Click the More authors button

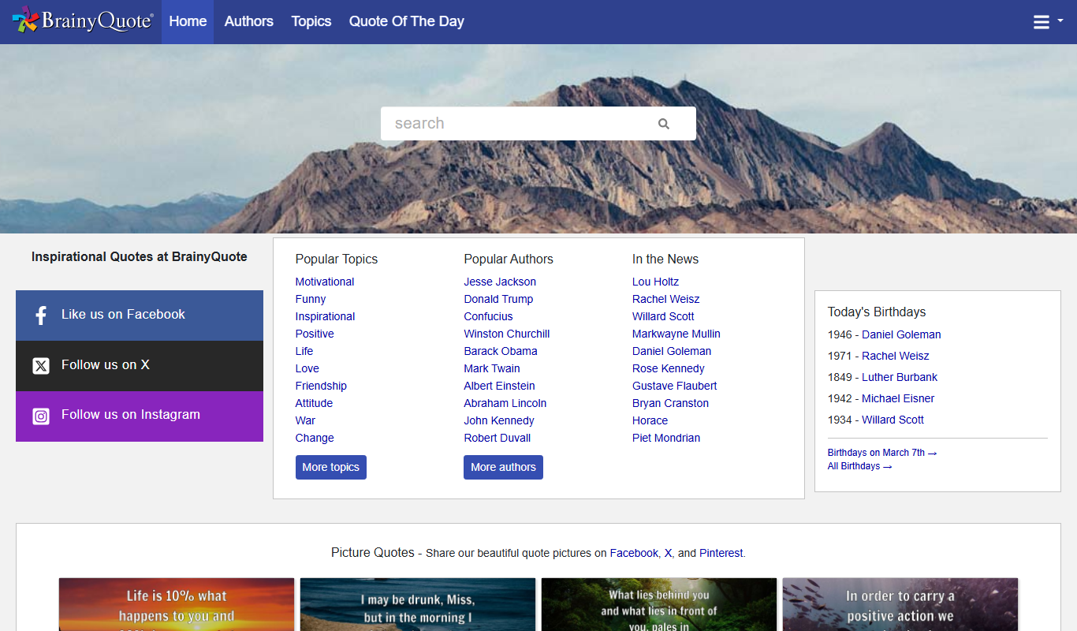tap(503, 467)
